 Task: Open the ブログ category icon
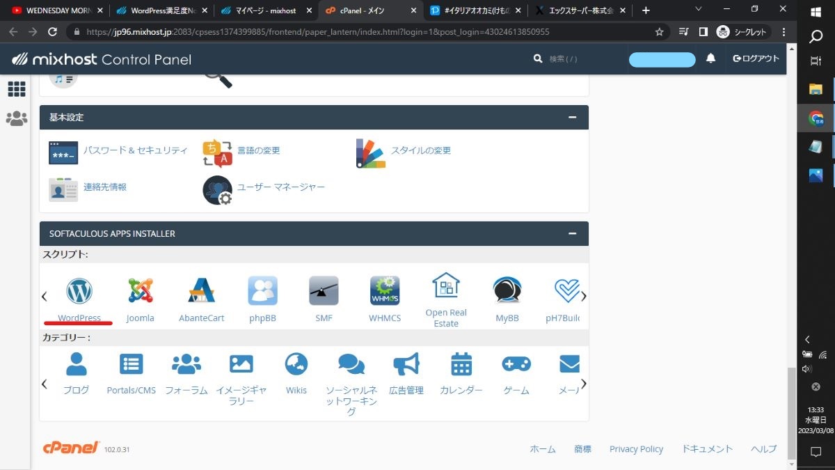coord(76,363)
